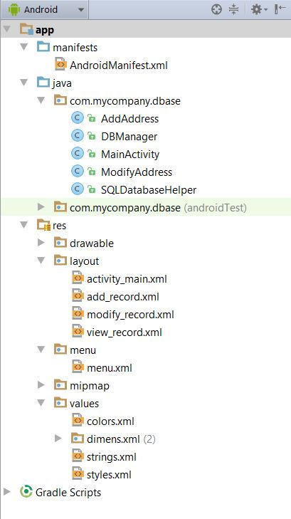Select MainActivity class name

[130, 154]
